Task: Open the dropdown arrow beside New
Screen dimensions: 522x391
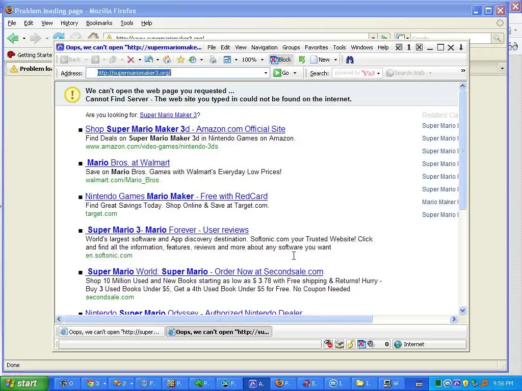Action: point(335,60)
